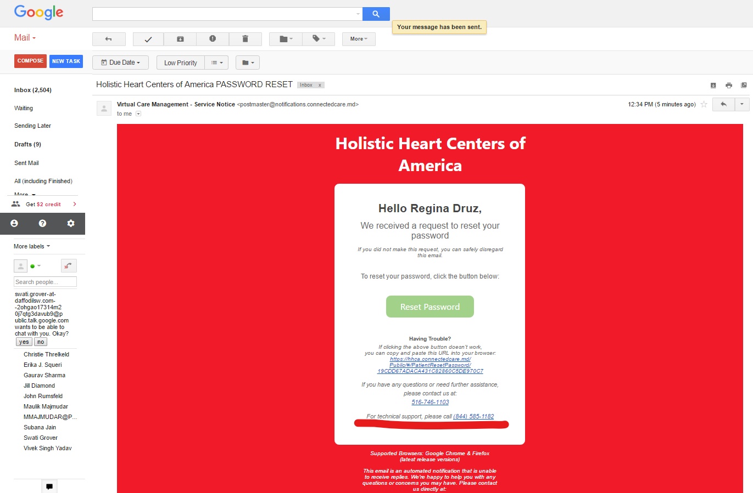This screenshot has height=493, width=753.
Task: Remove Inbox label with its x
Action: tap(320, 85)
